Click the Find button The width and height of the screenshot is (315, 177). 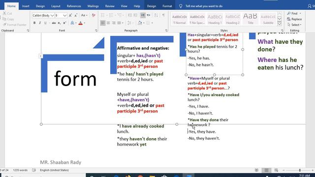(x=294, y=13)
